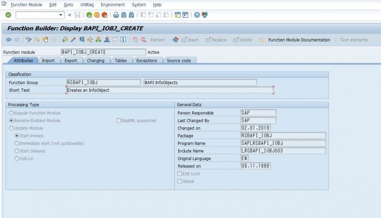Image resolution: width=381 pixels, height=218 pixels.
Task: Click the Customize Local Layout monitor icon
Action: click(x=205, y=15)
